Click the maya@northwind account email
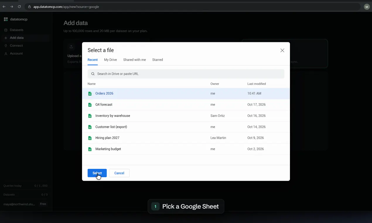 click(19, 204)
